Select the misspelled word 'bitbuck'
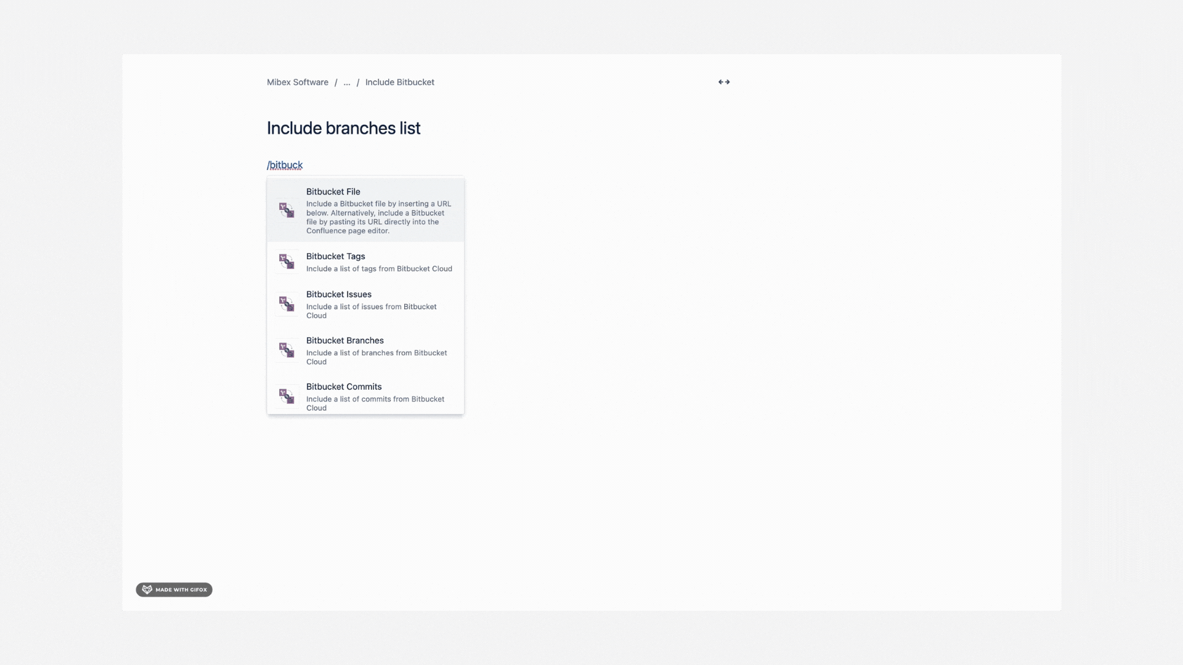The image size is (1183, 665). coord(287,164)
